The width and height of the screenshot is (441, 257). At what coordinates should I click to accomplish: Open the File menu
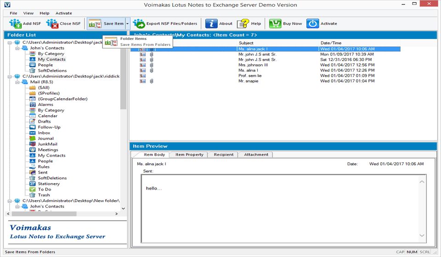(x=13, y=13)
